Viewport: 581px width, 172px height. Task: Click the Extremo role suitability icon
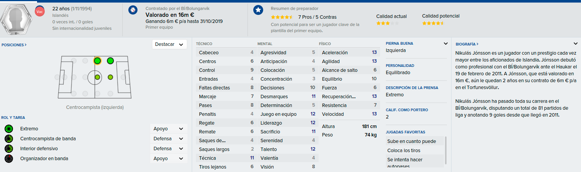pyautogui.click(x=9, y=129)
